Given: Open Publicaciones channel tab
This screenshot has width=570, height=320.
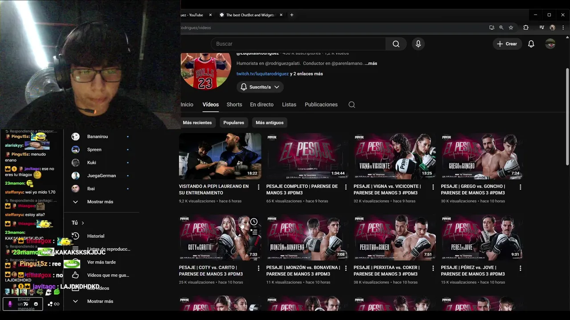Looking at the screenshot, I should tap(321, 104).
